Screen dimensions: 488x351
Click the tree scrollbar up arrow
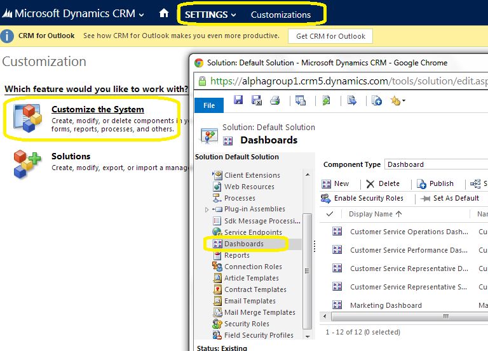[308, 175]
